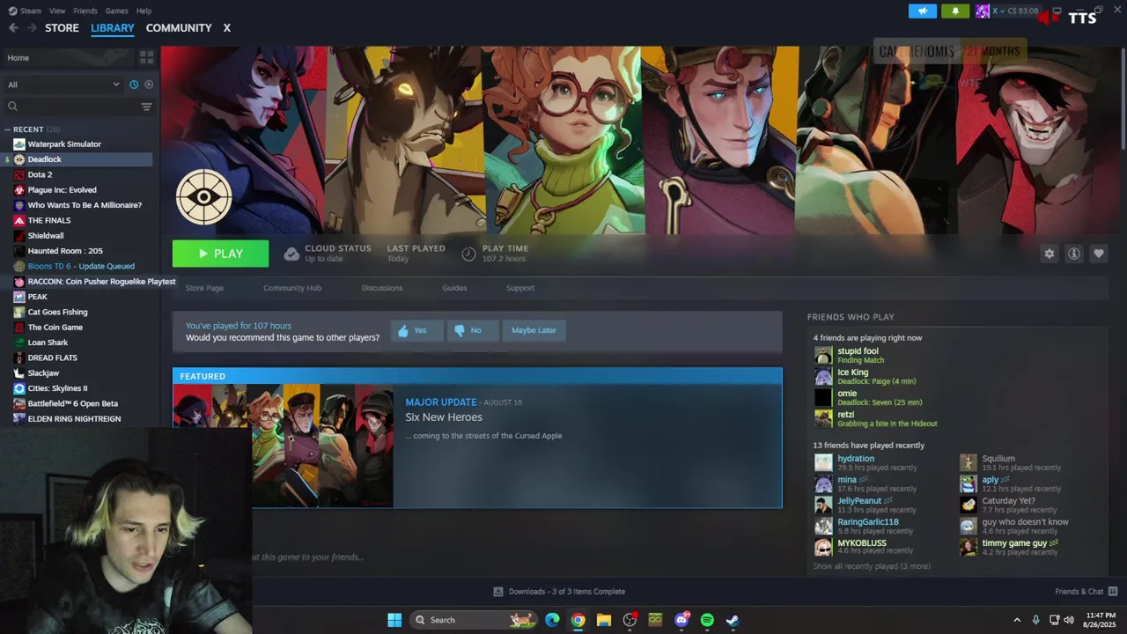Click the Steam forward navigation arrow
The width and height of the screenshot is (1127, 634).
point(32,28)
